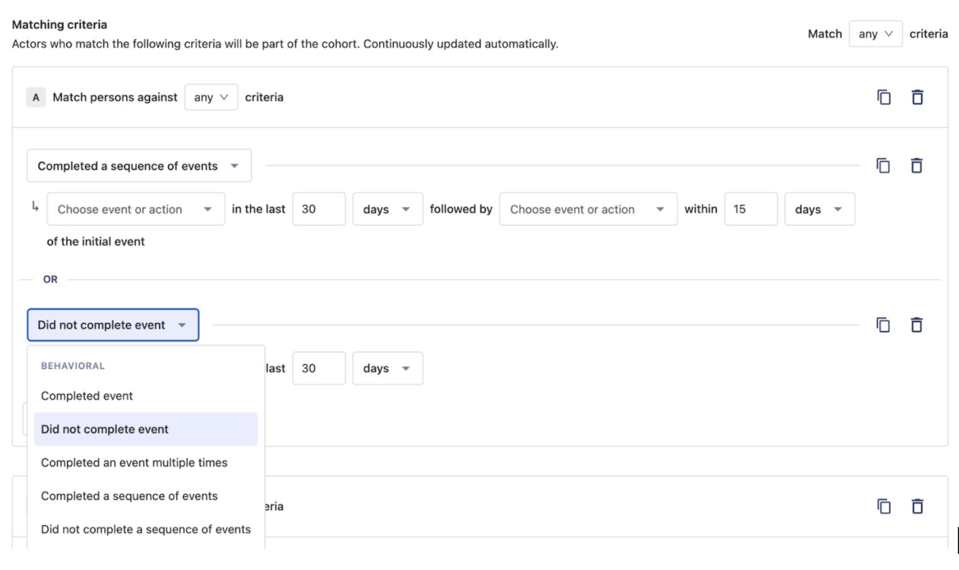959x570 pixels.
Task: Delete criteria group A with trash icon
Action: pos(917,98)
